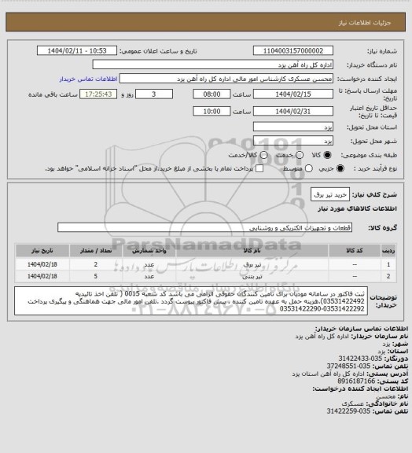Click the تیر برق item name cell
Viewport: 412px width, 453px height.
click(x=252, y=264)
